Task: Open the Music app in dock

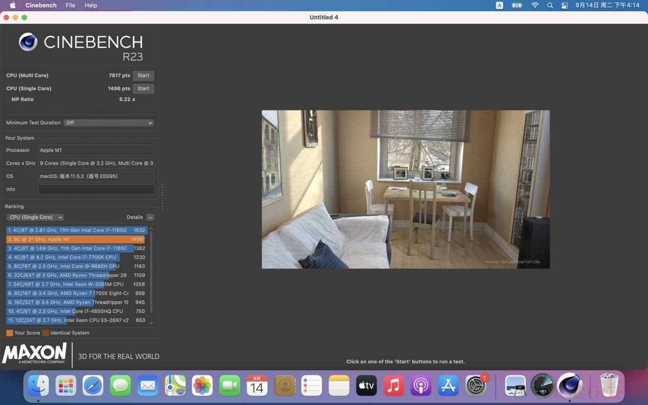Action: [393, 386]
